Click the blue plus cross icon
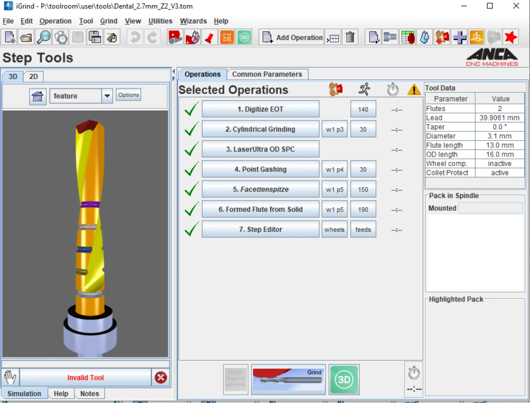 pos(459,38)
